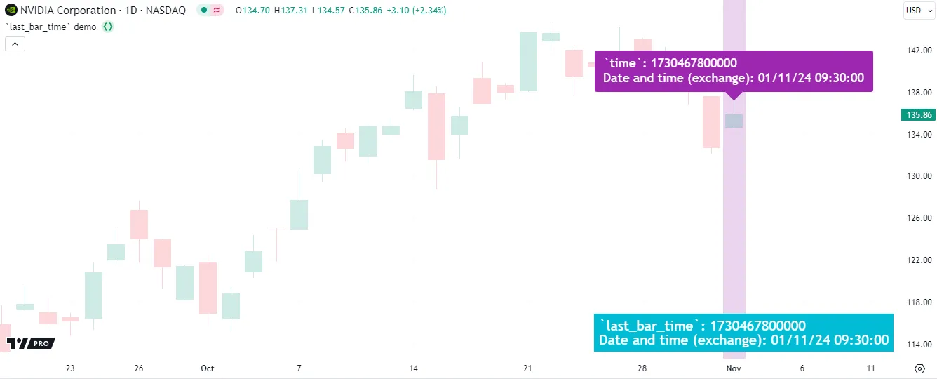The image size is (937, 379).
Task: Click the 21 date on time axis
Action: (527, 368)
